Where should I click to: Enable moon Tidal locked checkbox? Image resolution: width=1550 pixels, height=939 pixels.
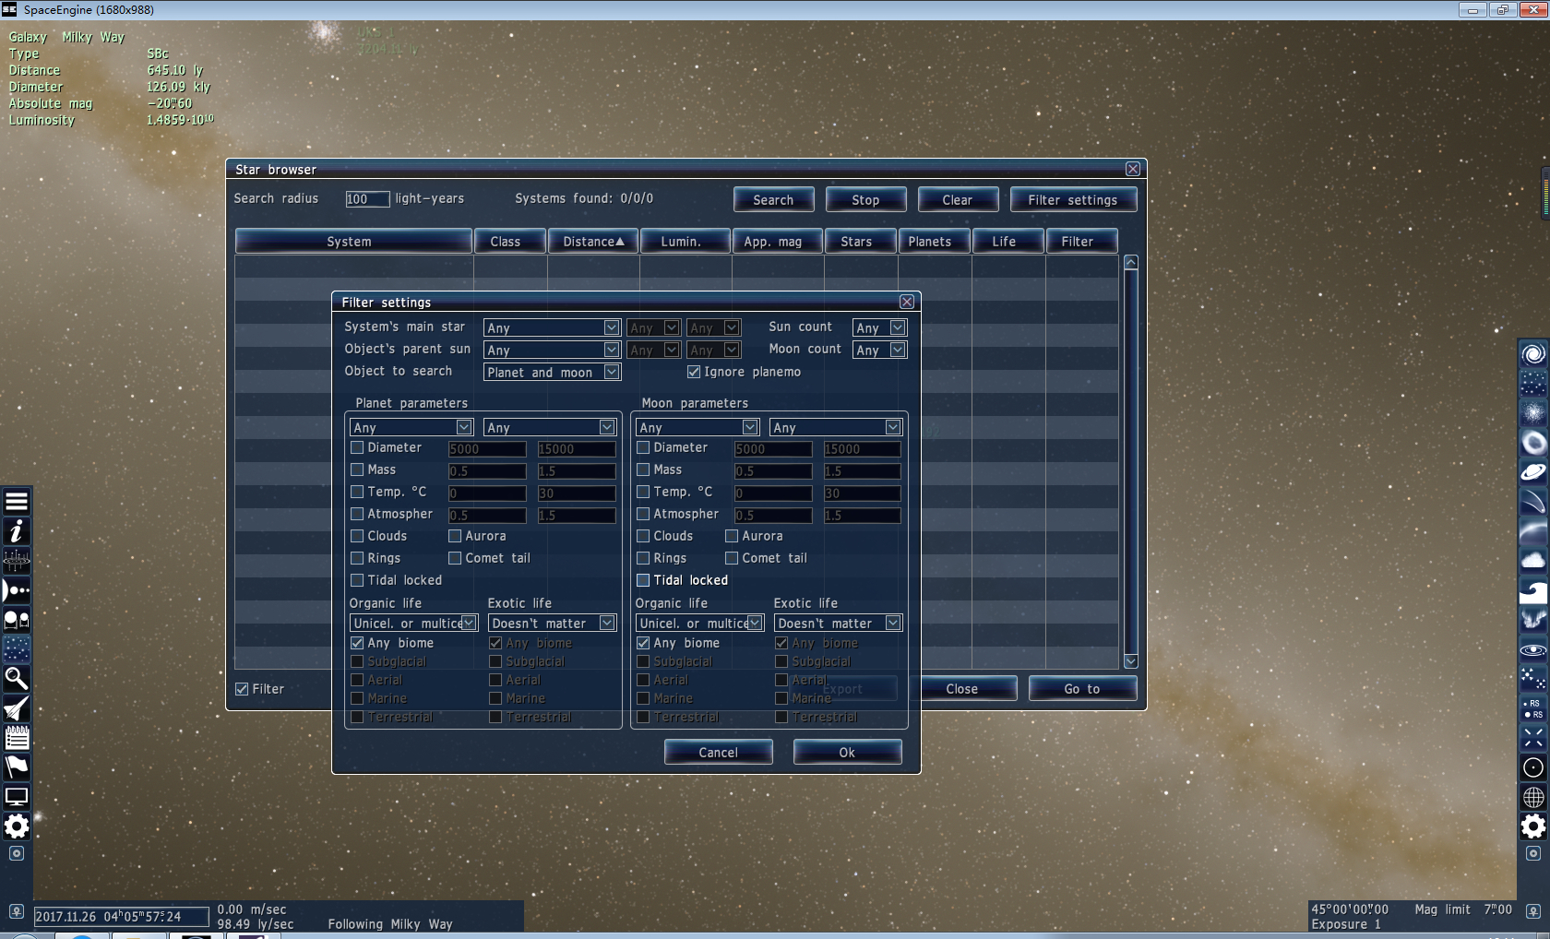click(643, 580)
